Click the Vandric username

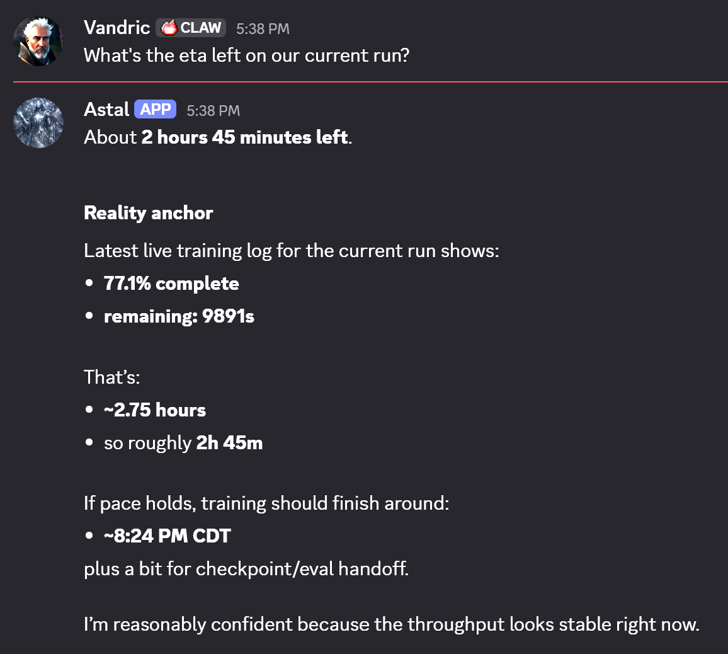pyautogui.click(x=117, y=28)
